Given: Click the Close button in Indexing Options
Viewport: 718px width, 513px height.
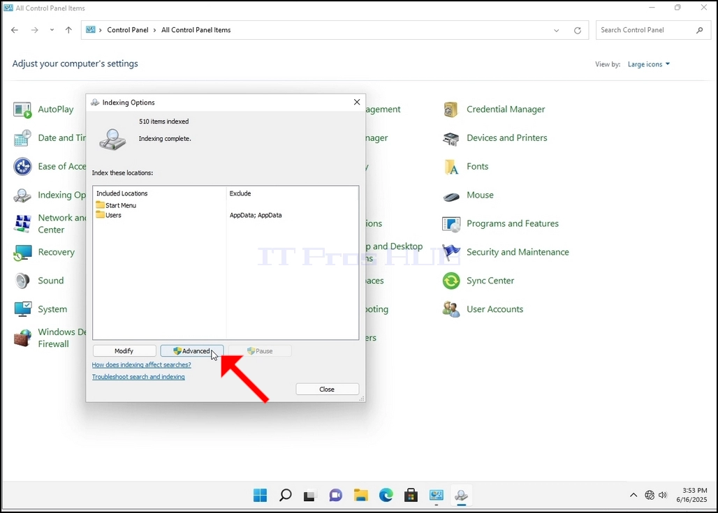Looking at the screenshot, I should click(x=327, y=389).
